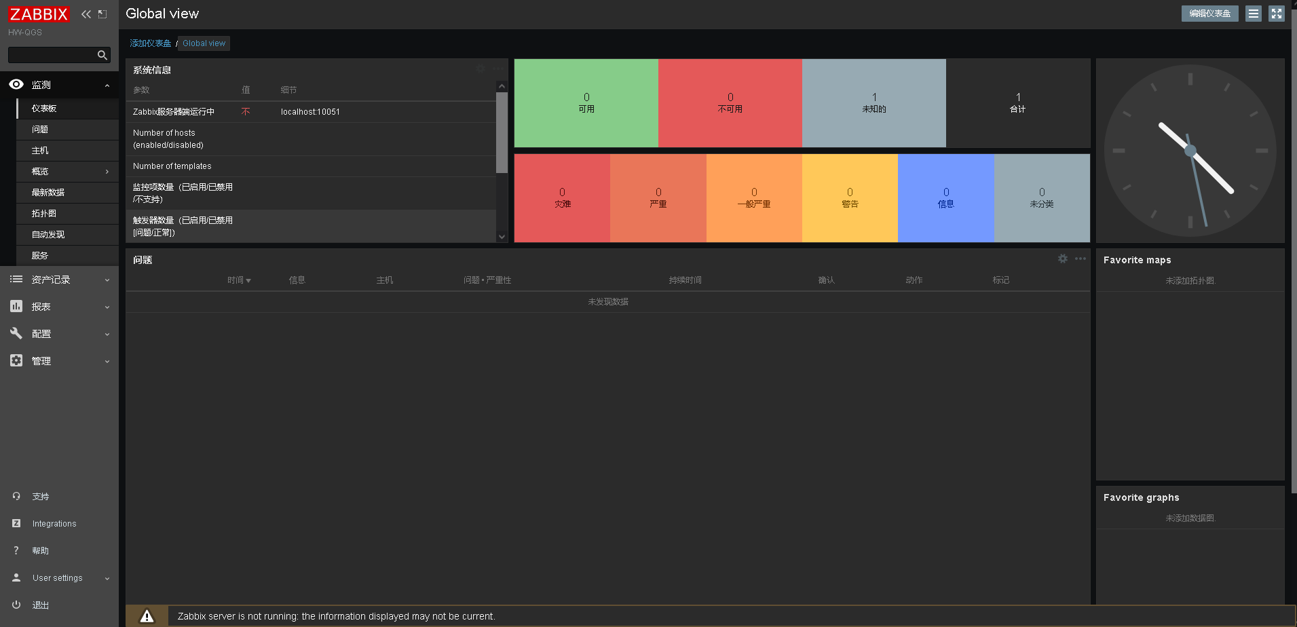Screen dimensions: 1297x627
Task: Collapse sidebar with double-chevron icon
Action: [86, 14]
